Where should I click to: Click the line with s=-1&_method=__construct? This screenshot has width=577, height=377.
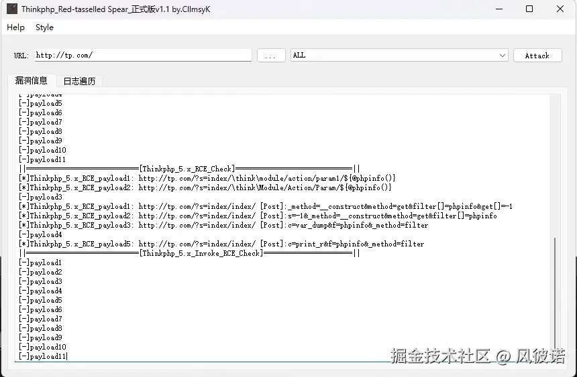click(x=258, y=216)
